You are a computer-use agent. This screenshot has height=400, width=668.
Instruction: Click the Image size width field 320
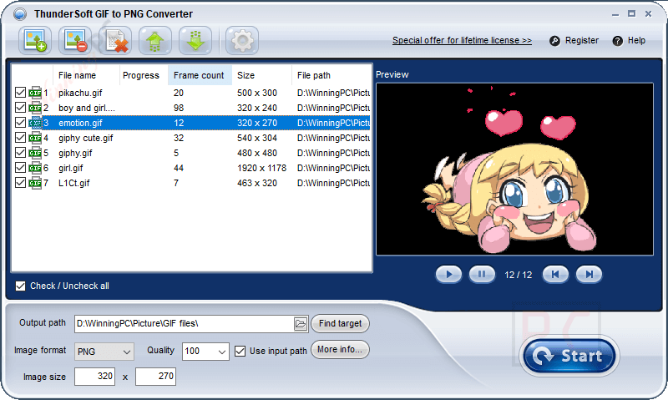[x=94, y=377]
